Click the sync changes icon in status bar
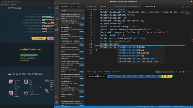Image resolution: width=193 pixels, height=108 pixels. (62, 107)
